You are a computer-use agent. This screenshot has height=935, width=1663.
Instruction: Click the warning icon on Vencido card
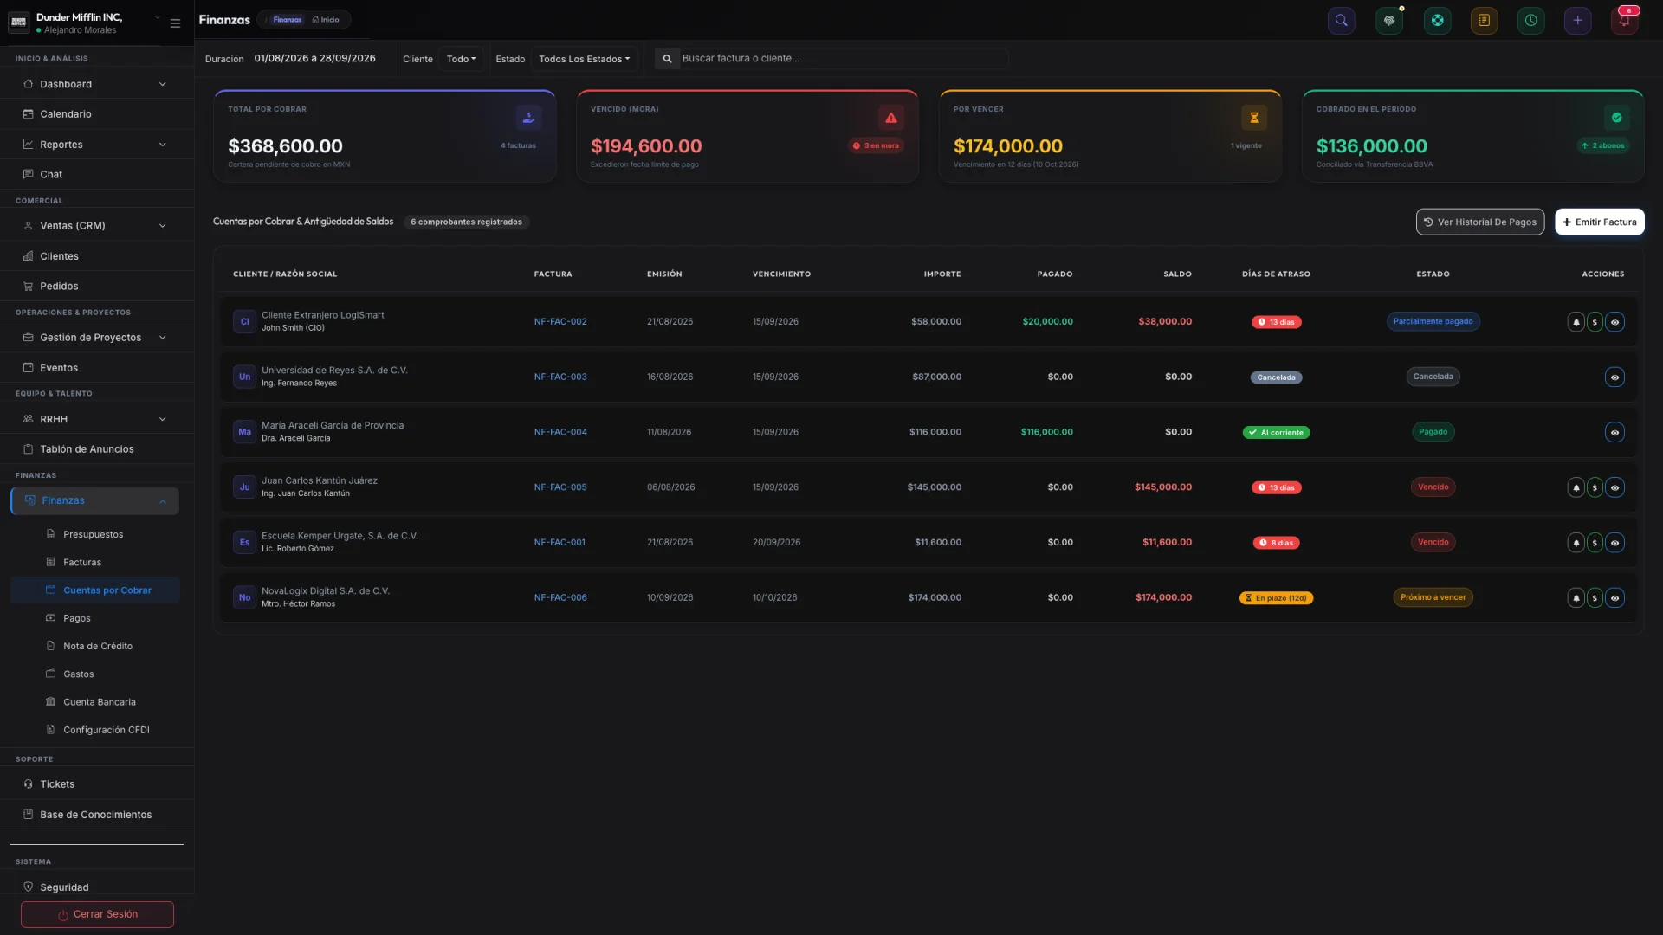(x=890, y=118)
